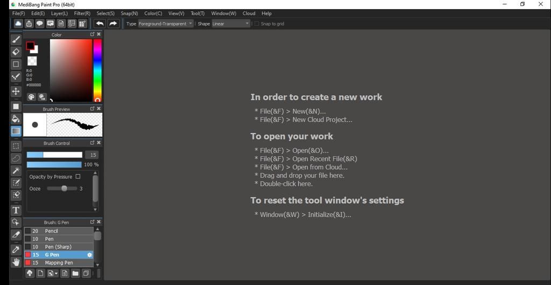Open the color palette icon in Color panel
The height and width of the screenshot is (285, 551).
31,97
